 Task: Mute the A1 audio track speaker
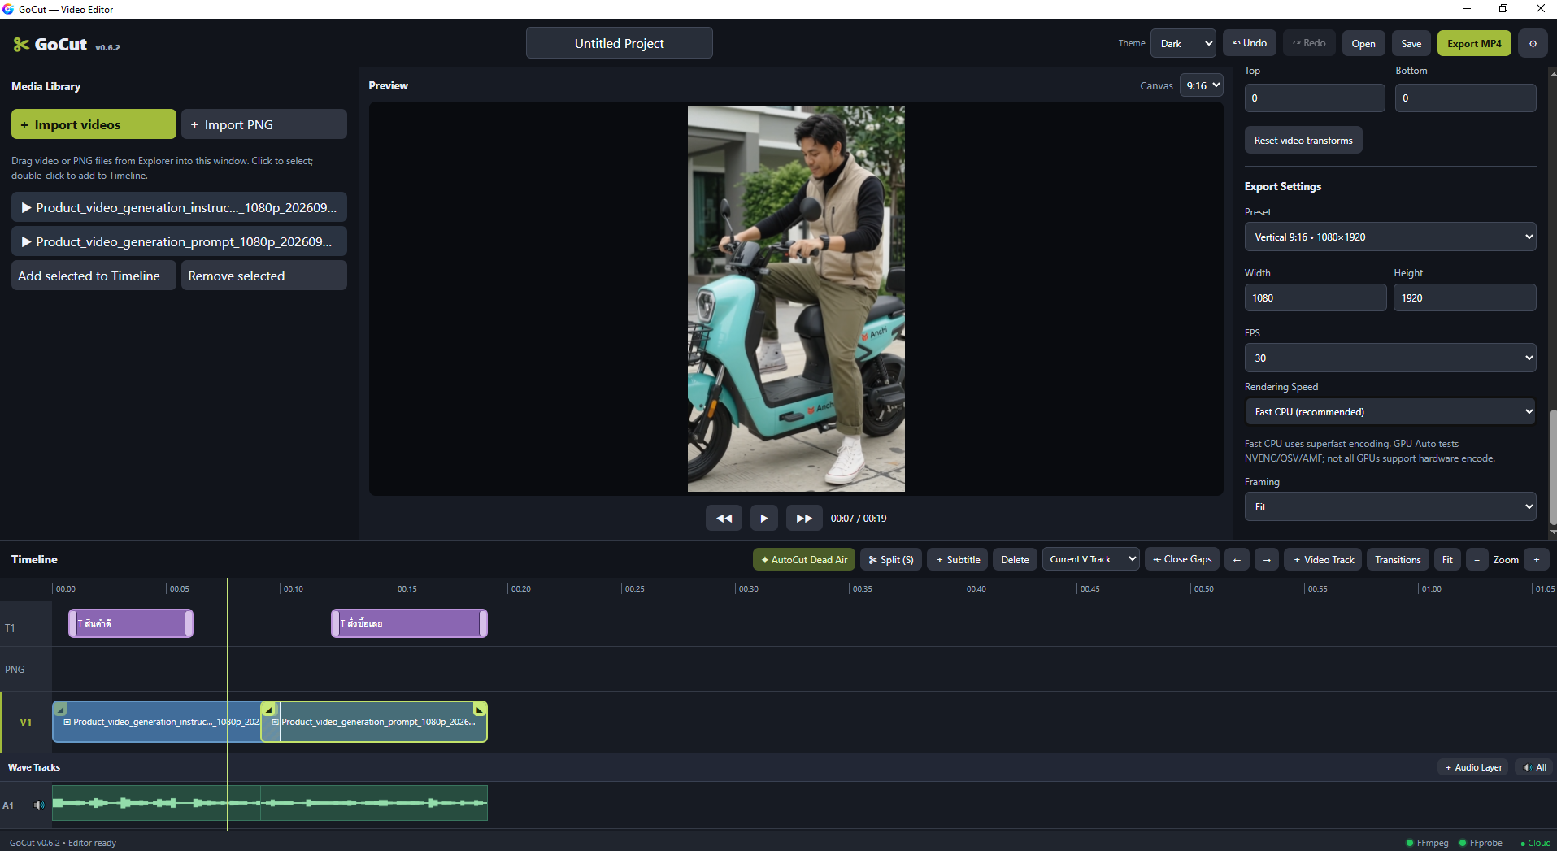[39, 805]
